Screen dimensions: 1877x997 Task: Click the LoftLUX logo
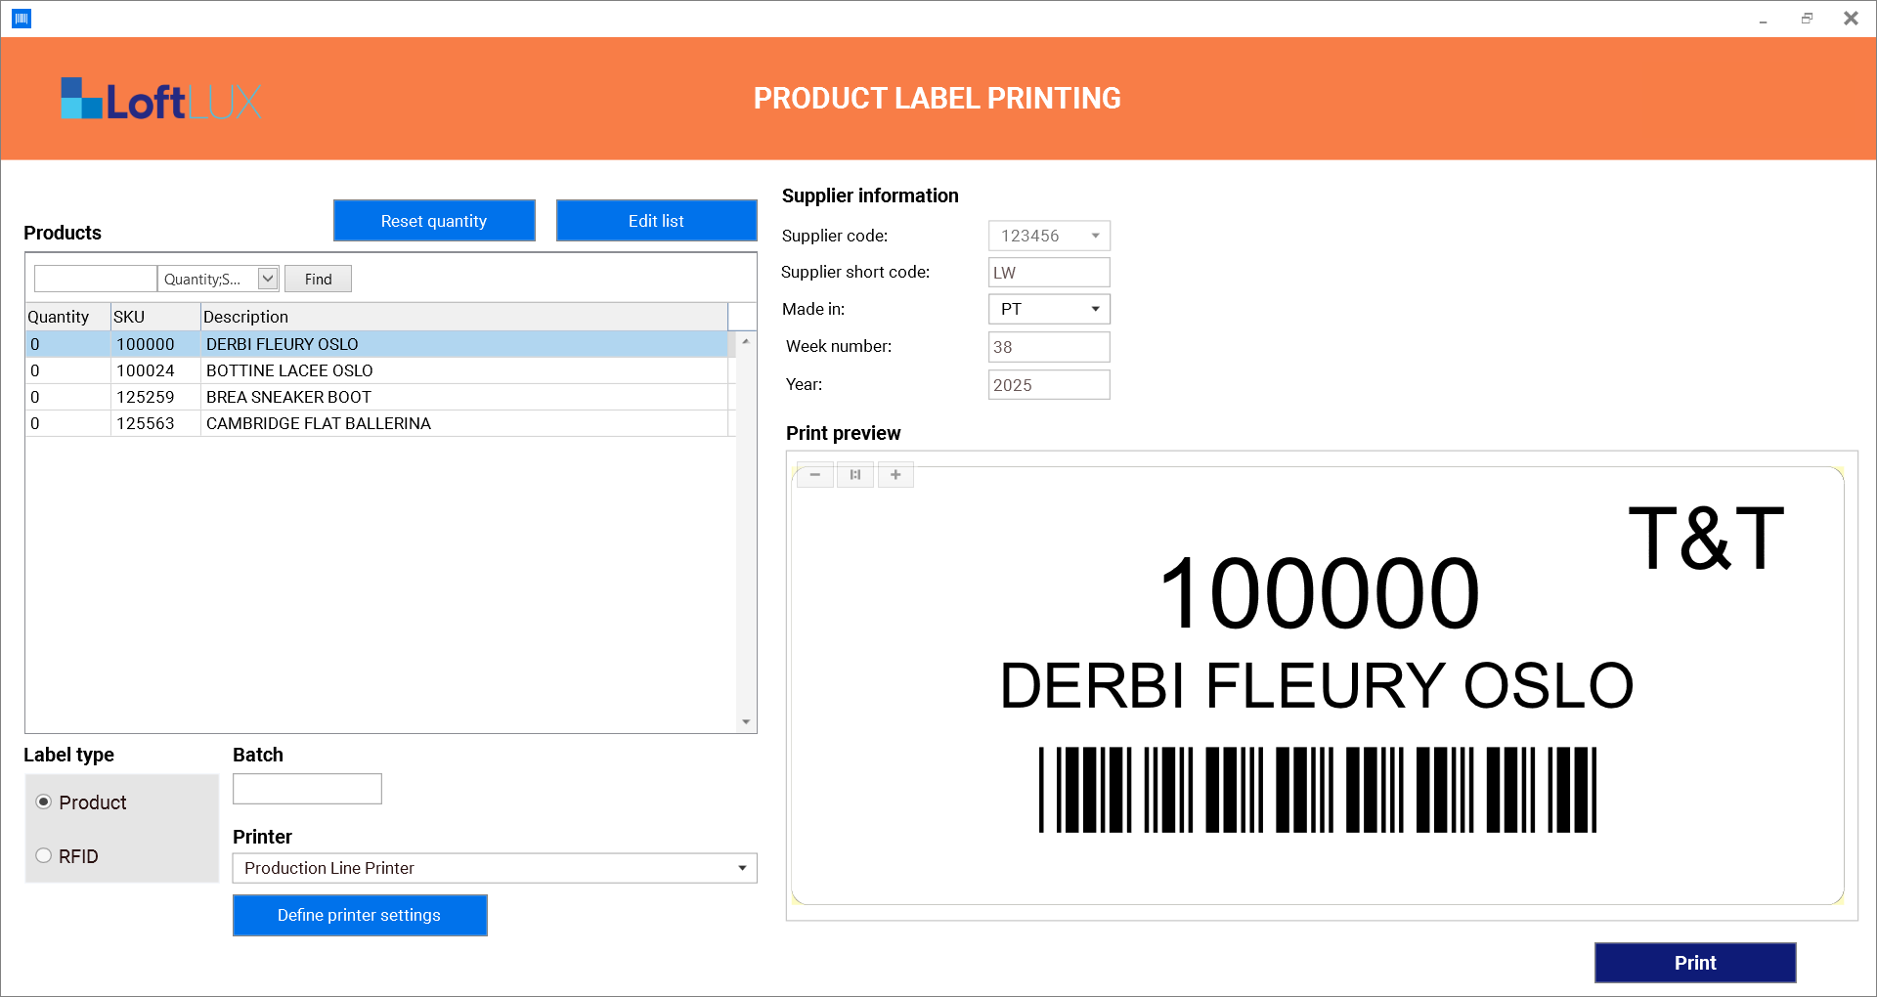pyautogui.click(x=162, y=100)
